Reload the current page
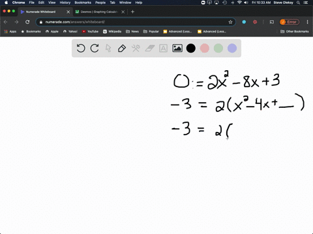 click(27, 22)
